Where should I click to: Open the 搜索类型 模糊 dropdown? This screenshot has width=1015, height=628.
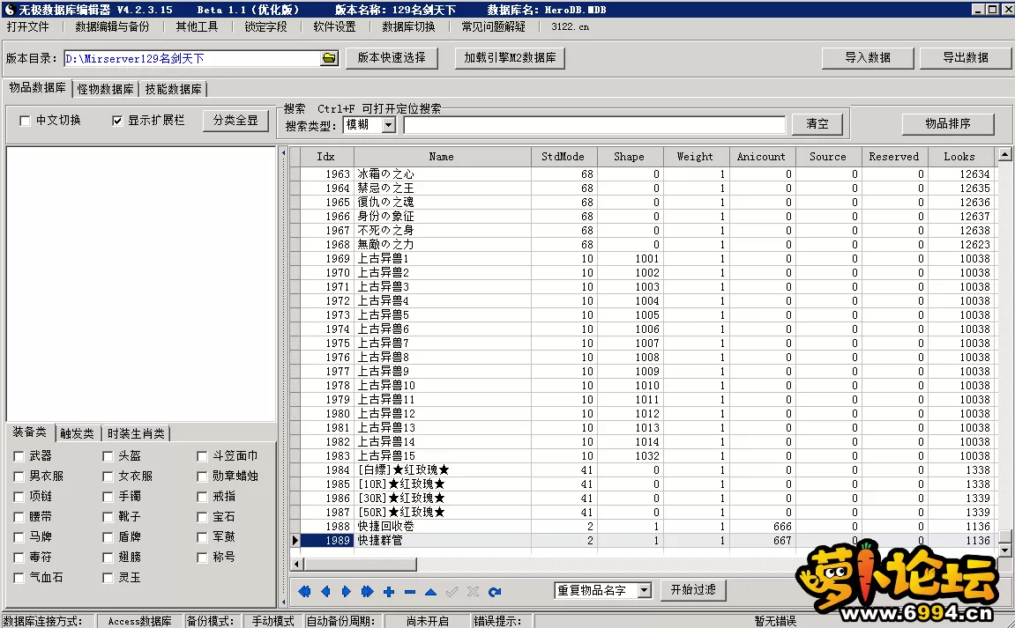pyautogui.click(x=388, y=125)
